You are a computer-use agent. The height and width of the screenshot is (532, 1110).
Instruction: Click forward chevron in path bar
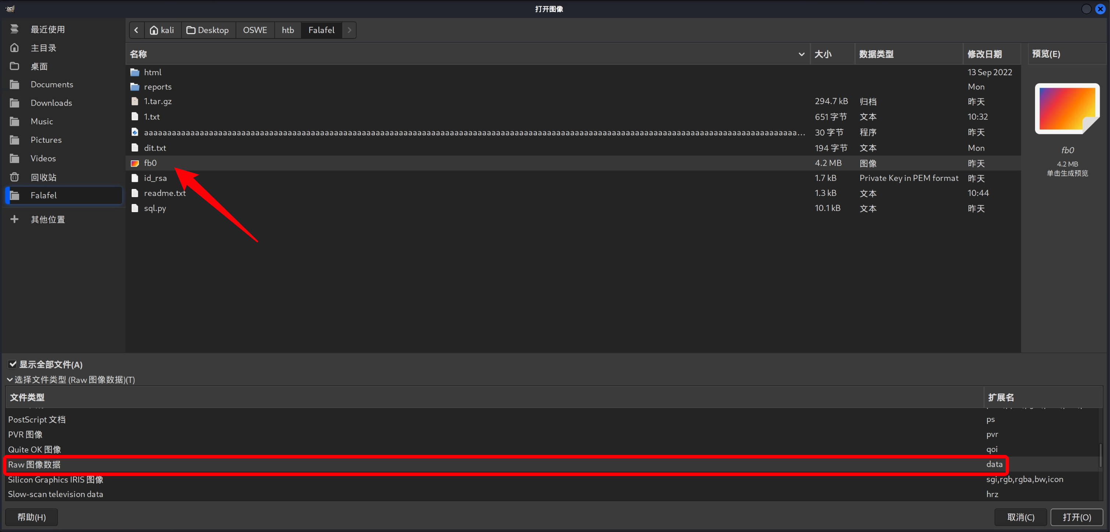(350, 30)
